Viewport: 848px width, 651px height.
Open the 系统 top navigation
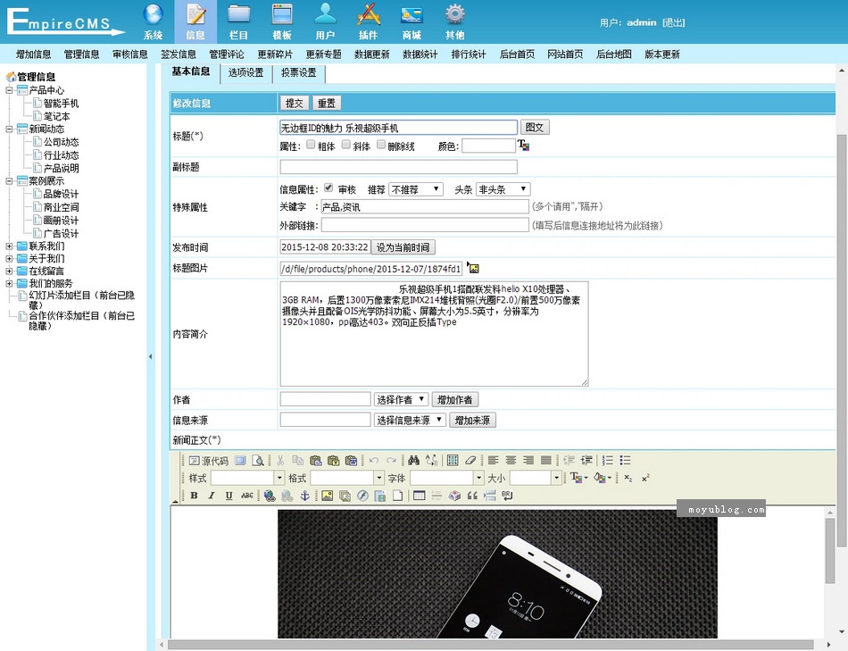(x=153, y=21)
